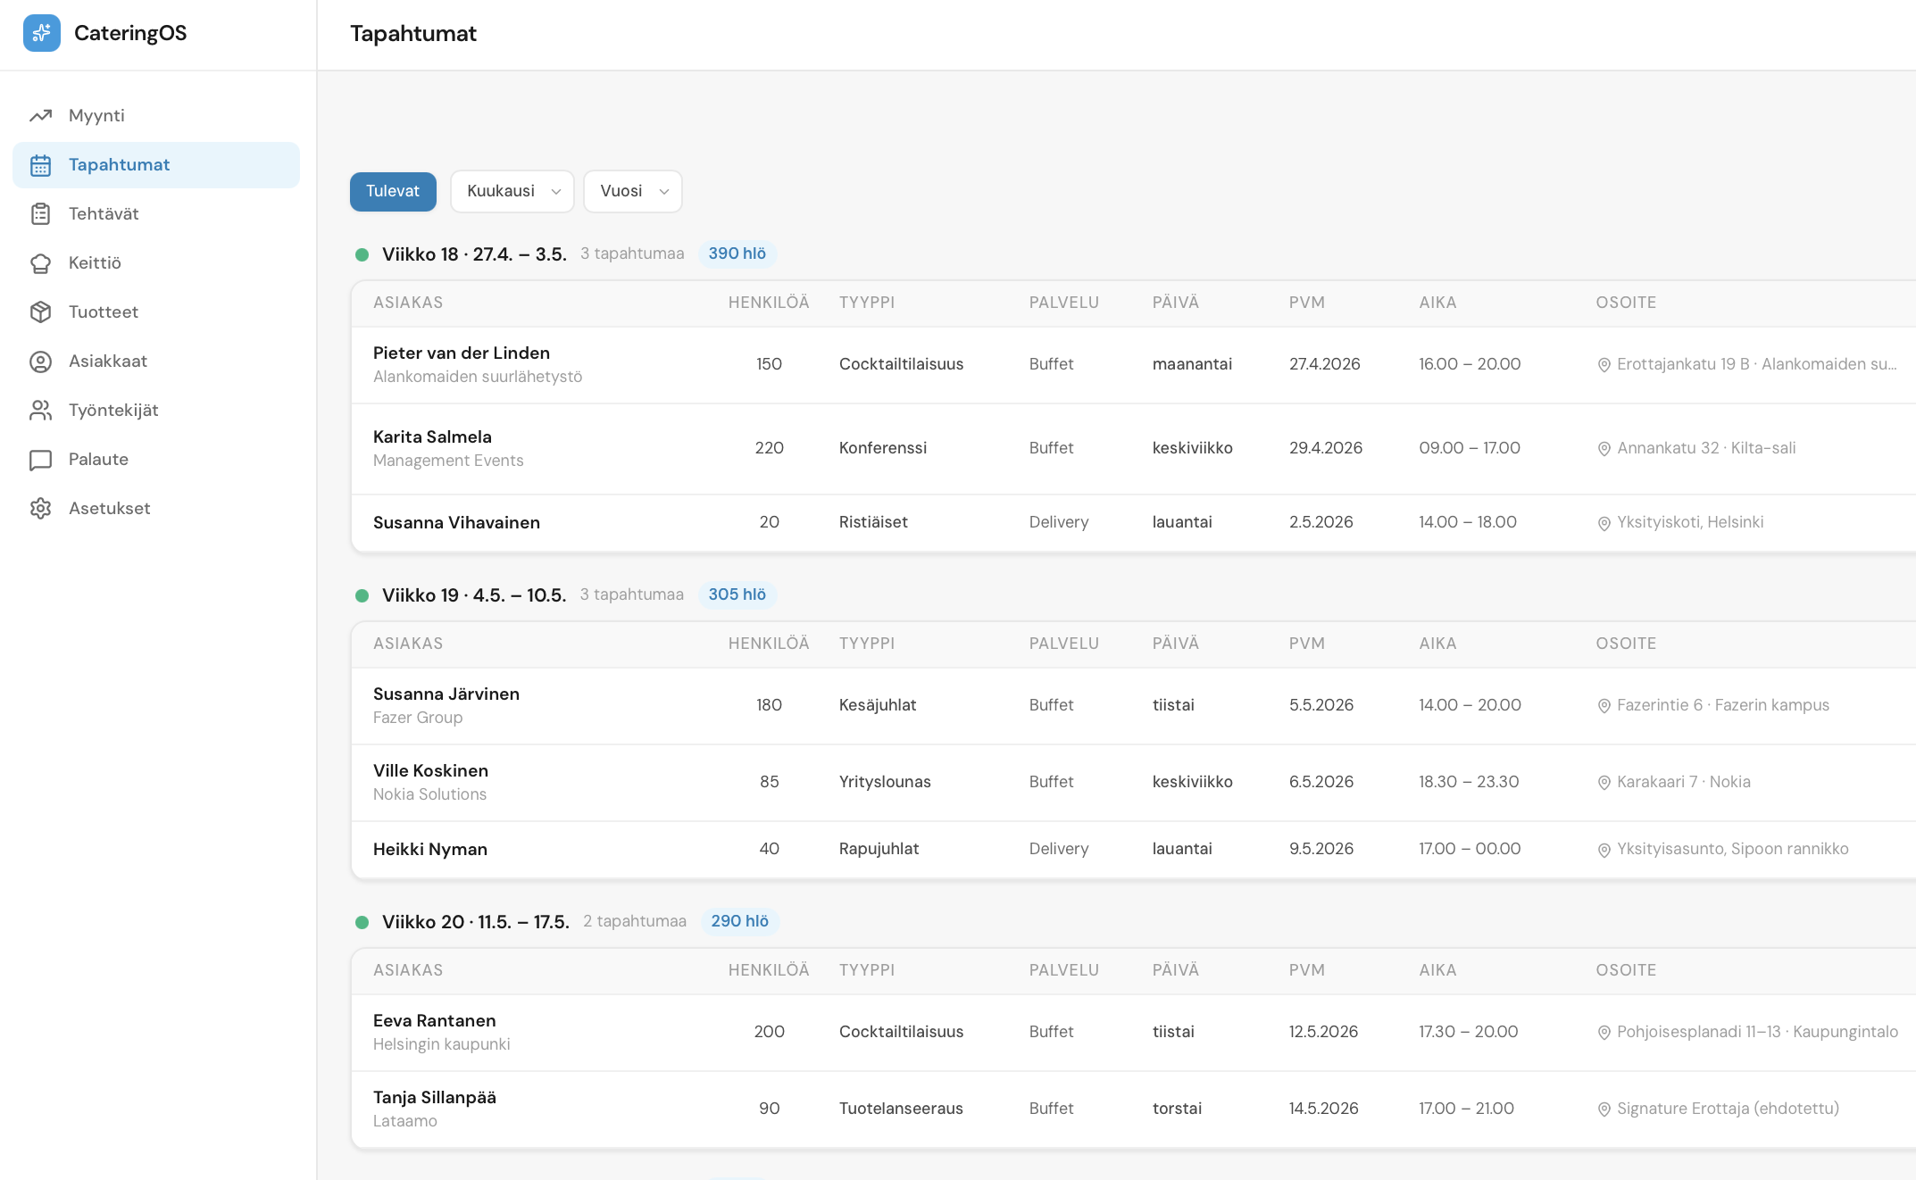
Task: Click the CateringOS logo icon
Action: point(41,33)
